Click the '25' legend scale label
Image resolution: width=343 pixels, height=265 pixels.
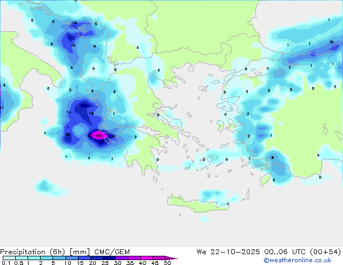(x=105, y=263)
